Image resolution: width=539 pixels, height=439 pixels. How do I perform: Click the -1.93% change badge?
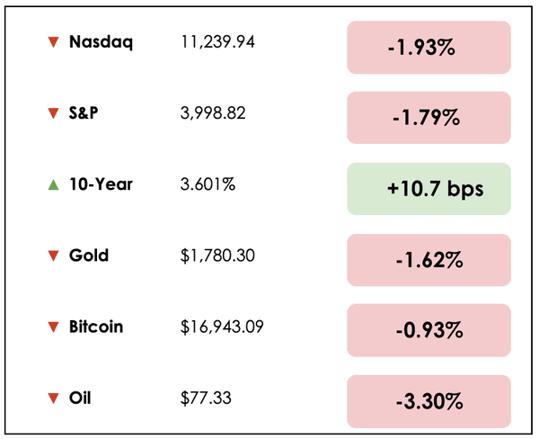(x=429, y=47)
